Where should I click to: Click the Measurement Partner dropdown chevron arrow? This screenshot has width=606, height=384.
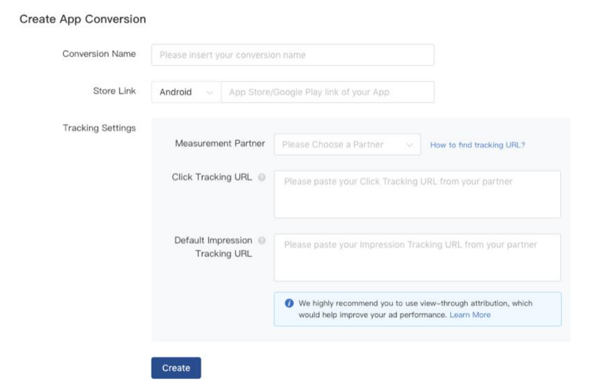tap(410, 145)
